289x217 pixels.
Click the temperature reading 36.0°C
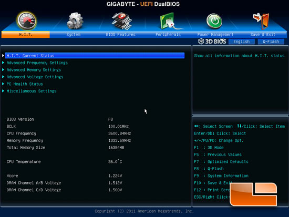click(115, 161)
